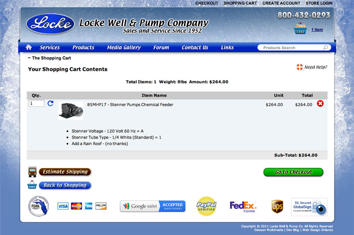The height and width of the screenshot is (235, 354).
Task: Click the PayPal Verified badge
Action: [206, 206]
